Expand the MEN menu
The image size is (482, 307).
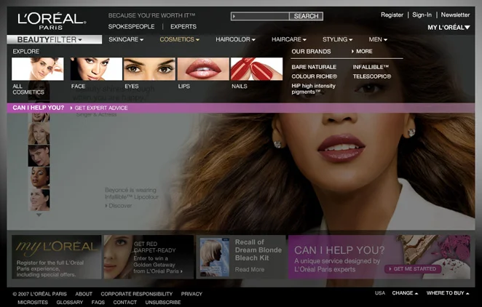point(378,39)
